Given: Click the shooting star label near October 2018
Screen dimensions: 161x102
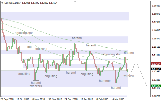Looking at the screenshot, I should (24, 33).
